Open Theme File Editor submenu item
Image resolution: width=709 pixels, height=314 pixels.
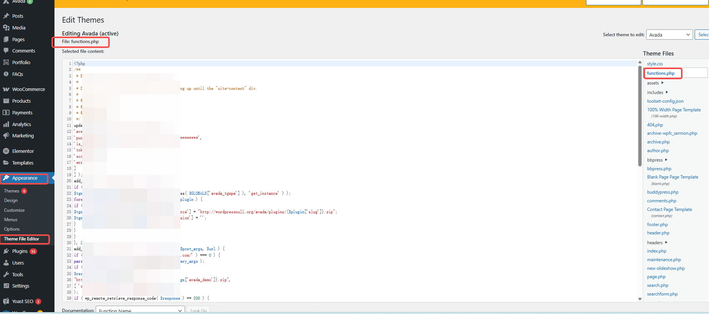coord(22,239)
